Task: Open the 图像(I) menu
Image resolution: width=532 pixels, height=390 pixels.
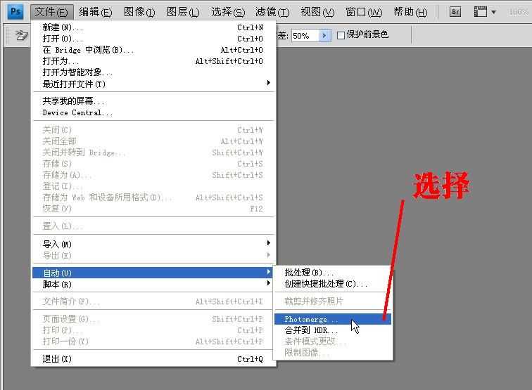Action: click(139, 12)
